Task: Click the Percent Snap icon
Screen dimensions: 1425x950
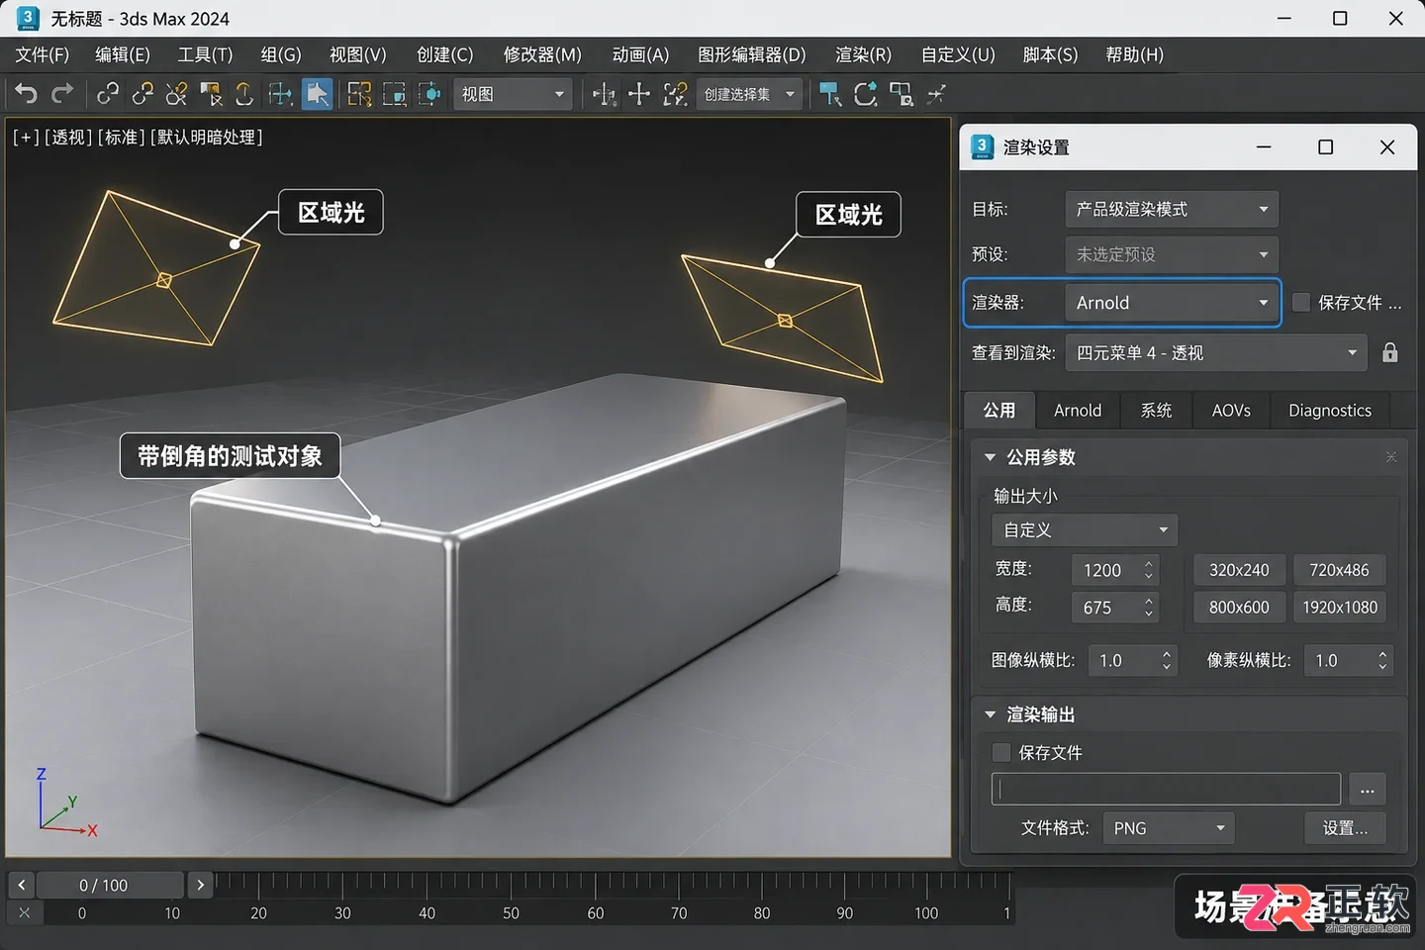Action: tap(901, 94)
